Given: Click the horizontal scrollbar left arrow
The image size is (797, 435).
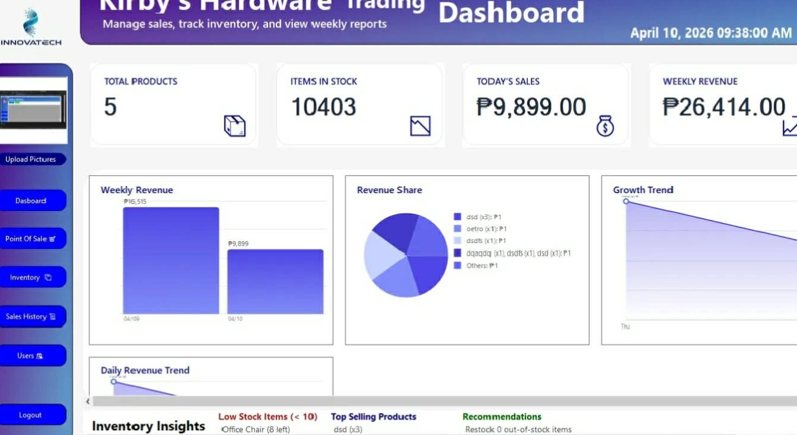Looking at the screenshot, I should [x=88, y=401].
